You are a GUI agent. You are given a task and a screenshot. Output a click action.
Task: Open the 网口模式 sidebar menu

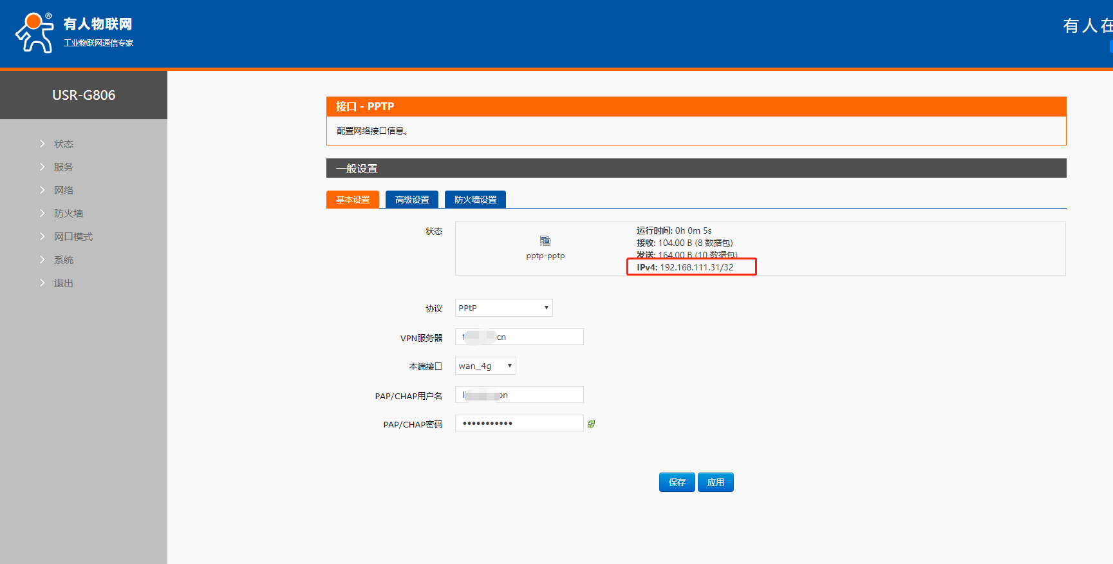click(x=73, y=236)
